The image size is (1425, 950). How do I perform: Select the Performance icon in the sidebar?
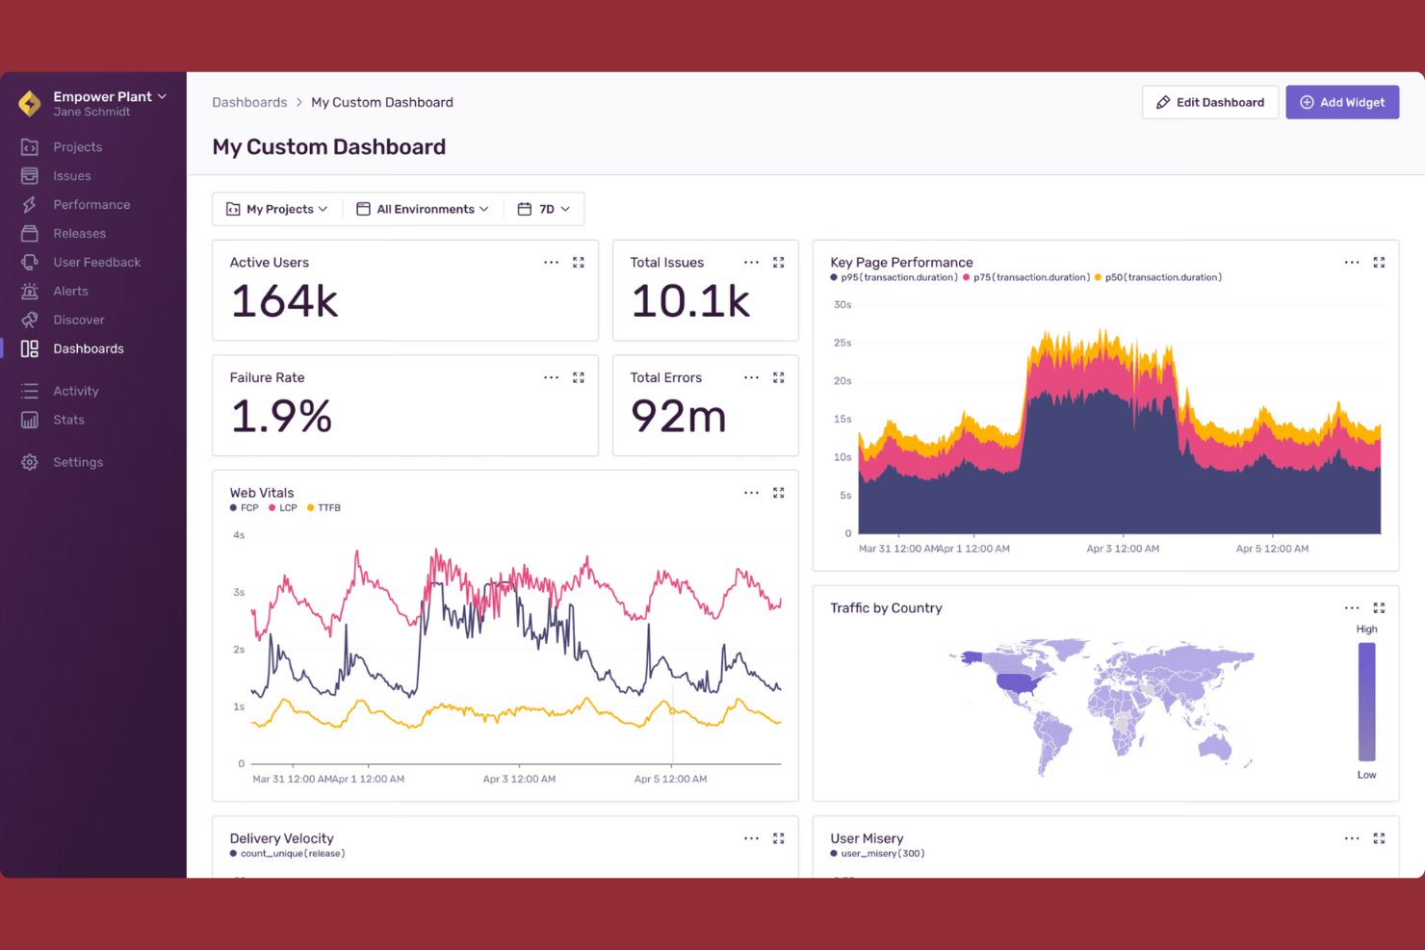click(x=30, y=204)
